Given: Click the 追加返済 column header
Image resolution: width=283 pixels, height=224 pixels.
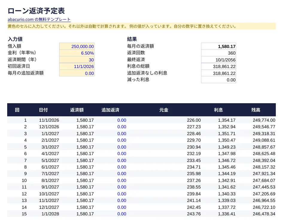Looking at the screenshot, I should point(110,110).
